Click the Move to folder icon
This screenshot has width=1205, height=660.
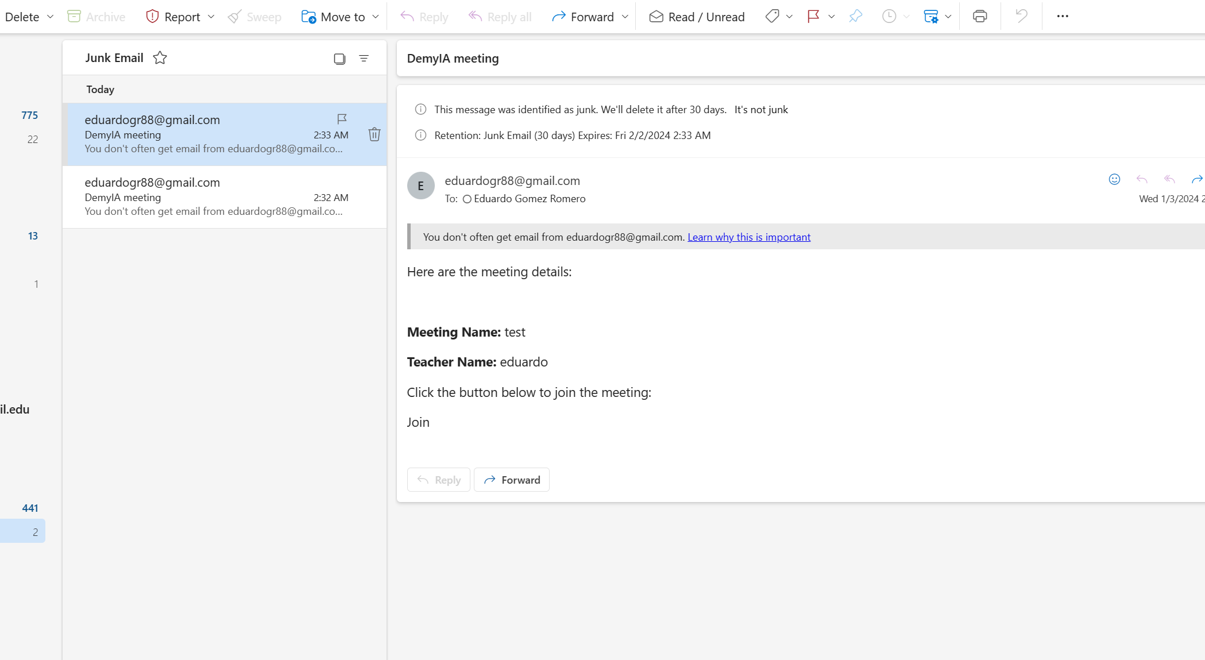(x=308, y=17)
